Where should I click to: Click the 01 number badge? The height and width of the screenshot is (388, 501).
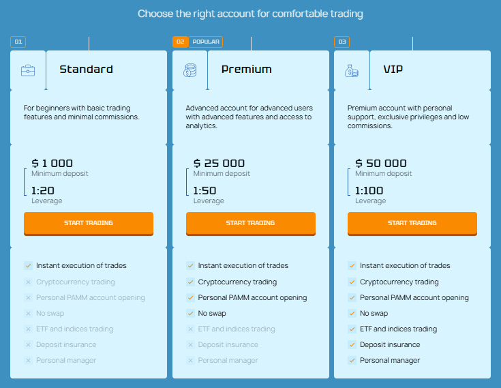click(18, 42)
